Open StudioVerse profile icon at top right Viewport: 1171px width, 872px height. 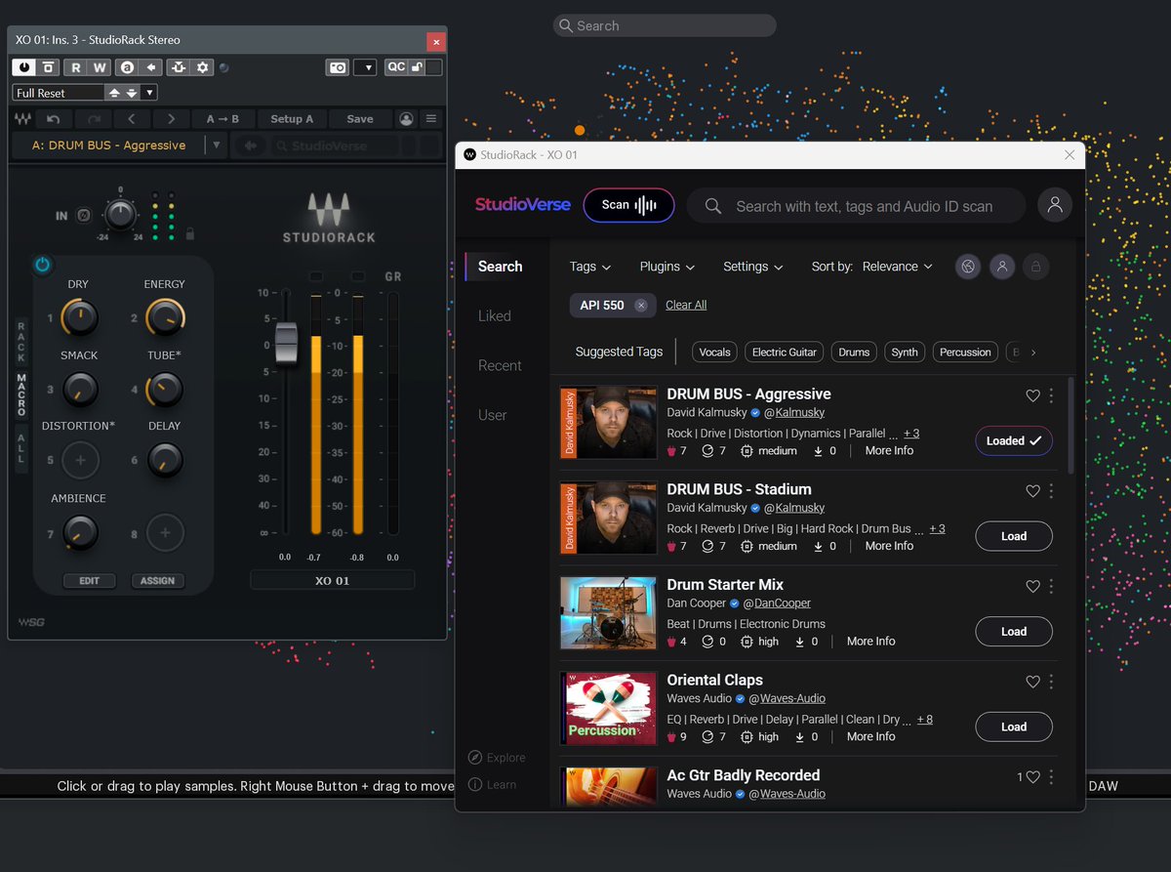[1055, 205]
